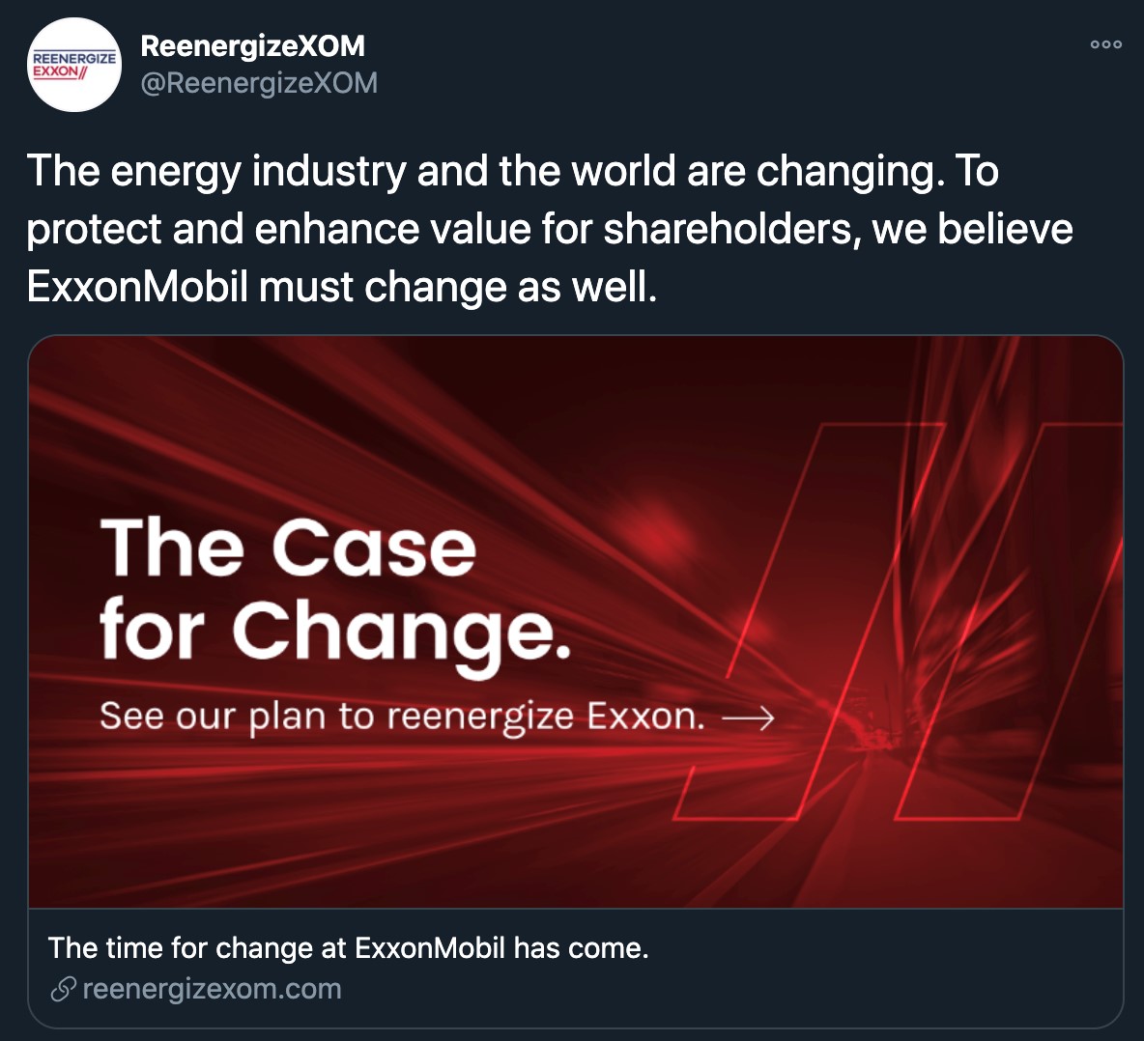The image size is (1144, 1041).
Task: Click 'The Case' headline line in the image
Action: [288, 548]
